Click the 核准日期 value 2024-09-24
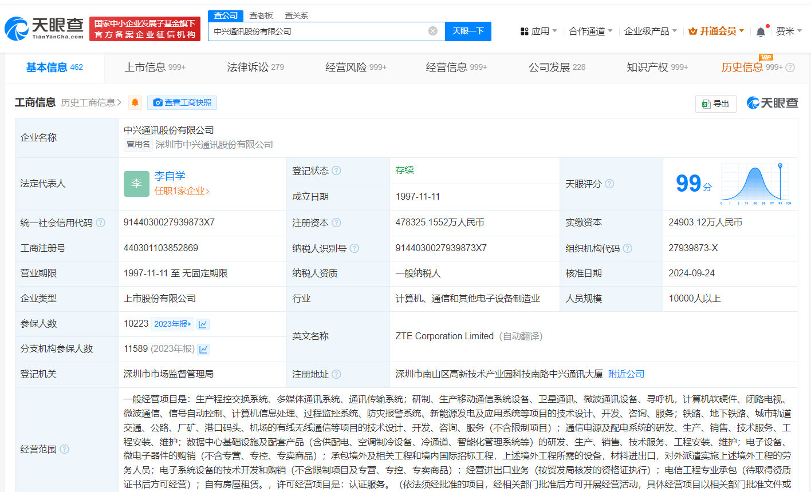 [691, 273]
